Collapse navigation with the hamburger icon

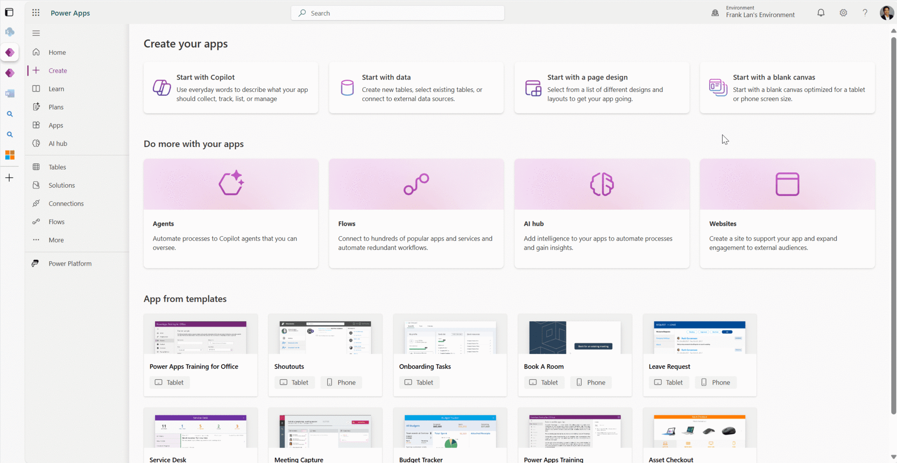tap(36, 33)
